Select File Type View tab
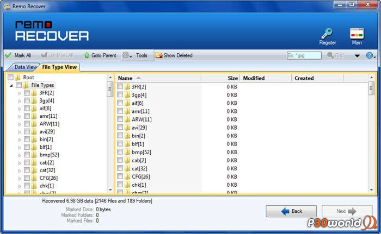The height and width of the screenshot is (234, 381). point(59,67)
